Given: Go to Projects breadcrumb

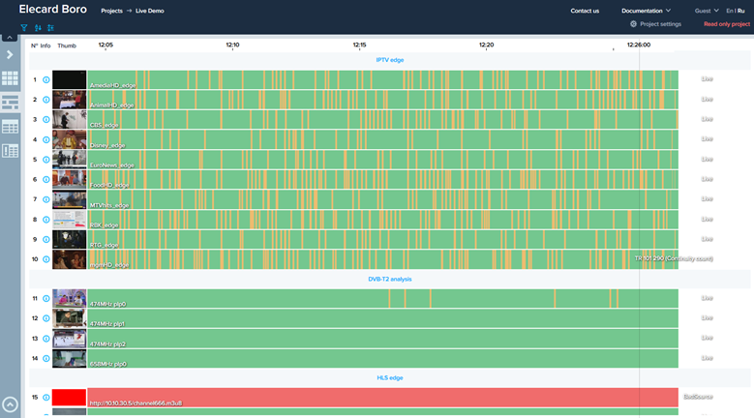Looking at the screenshot, I should pos(111,11).
